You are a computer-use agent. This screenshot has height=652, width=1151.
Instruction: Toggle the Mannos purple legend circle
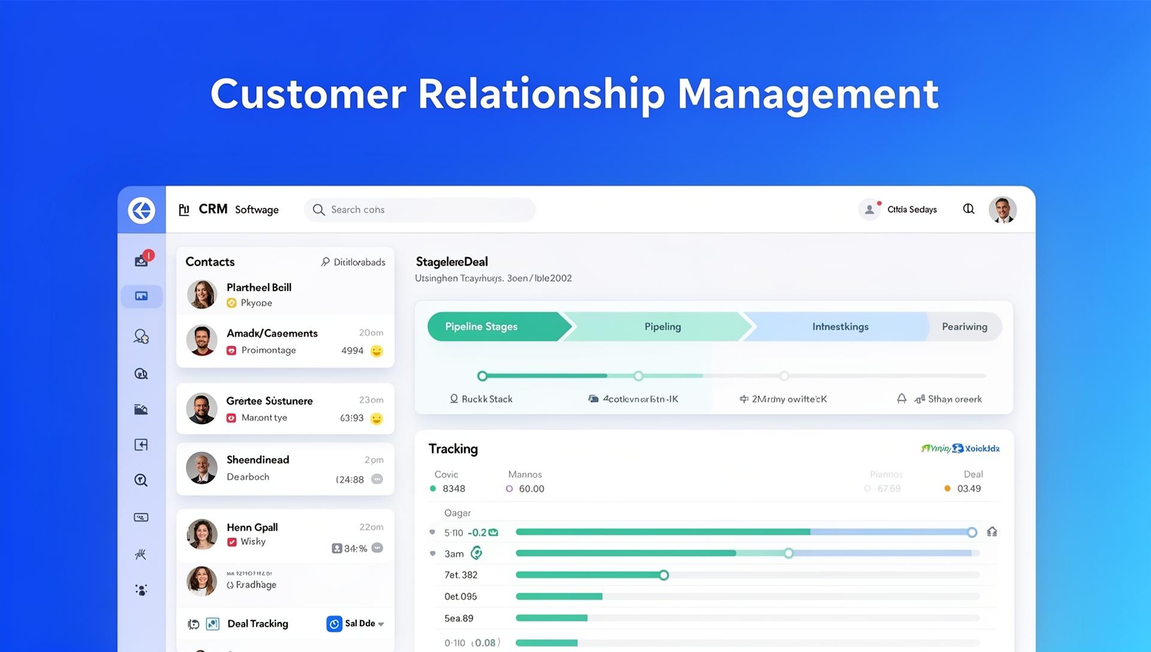[x=509, y=489]
